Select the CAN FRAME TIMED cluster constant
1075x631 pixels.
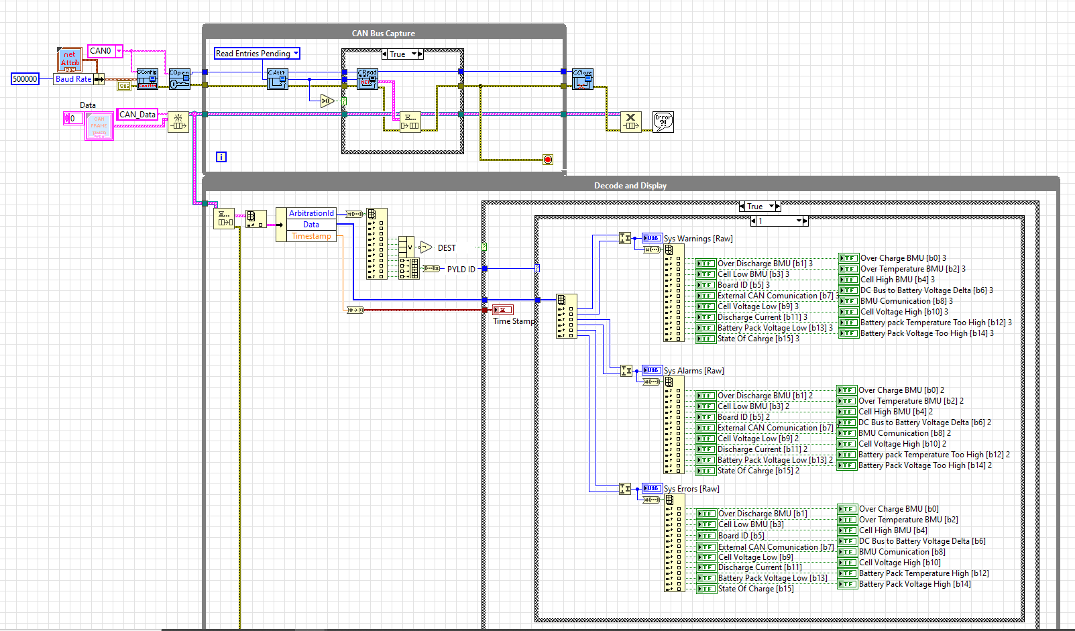[99, 125]
